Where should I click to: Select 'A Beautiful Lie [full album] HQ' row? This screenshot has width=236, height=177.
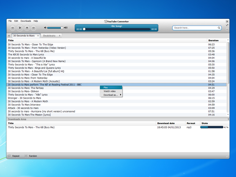(x=117, y=71)
